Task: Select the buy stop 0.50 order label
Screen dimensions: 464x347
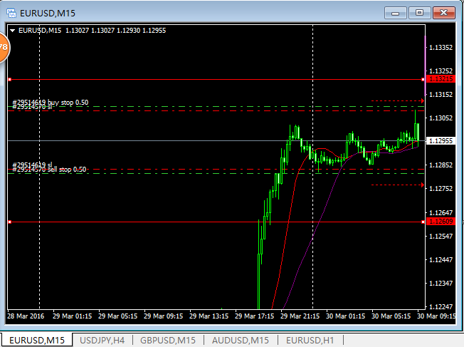Action: pyautogui.click(x=50, y=103)
